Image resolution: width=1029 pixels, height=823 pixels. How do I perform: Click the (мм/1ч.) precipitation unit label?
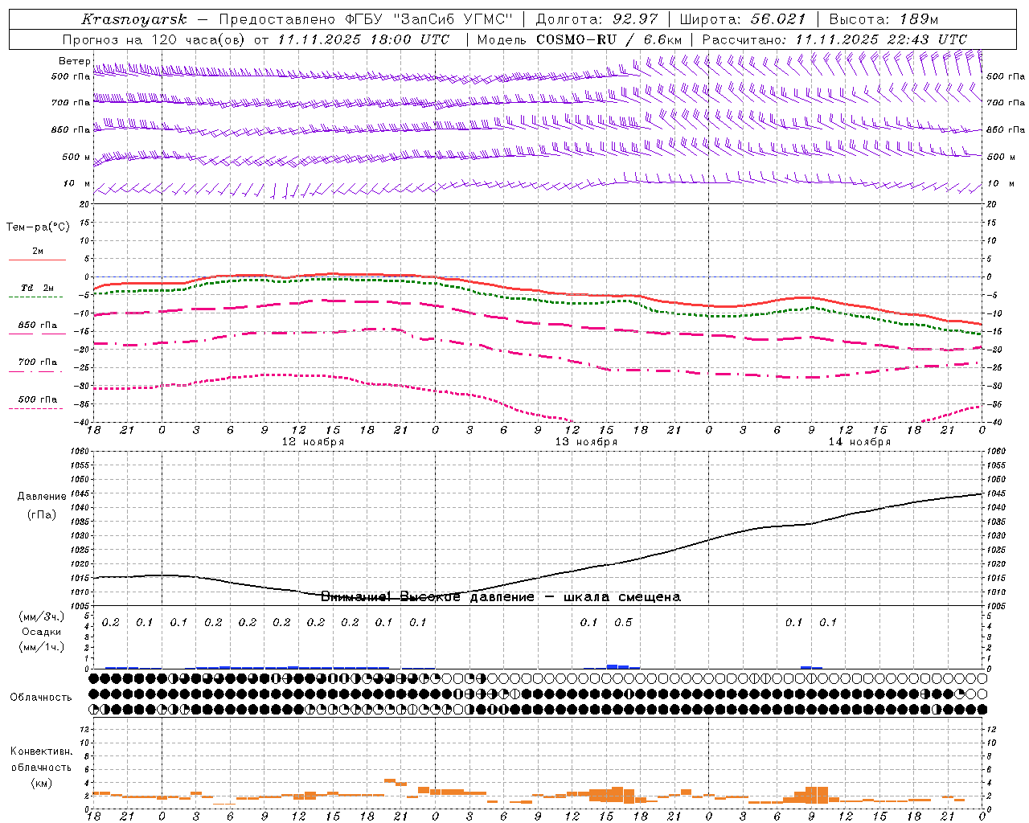click(42, 647)
